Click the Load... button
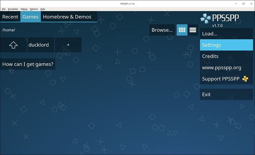Image resolution: width=255 pixels, height=155 pixels. pos(226,34)
